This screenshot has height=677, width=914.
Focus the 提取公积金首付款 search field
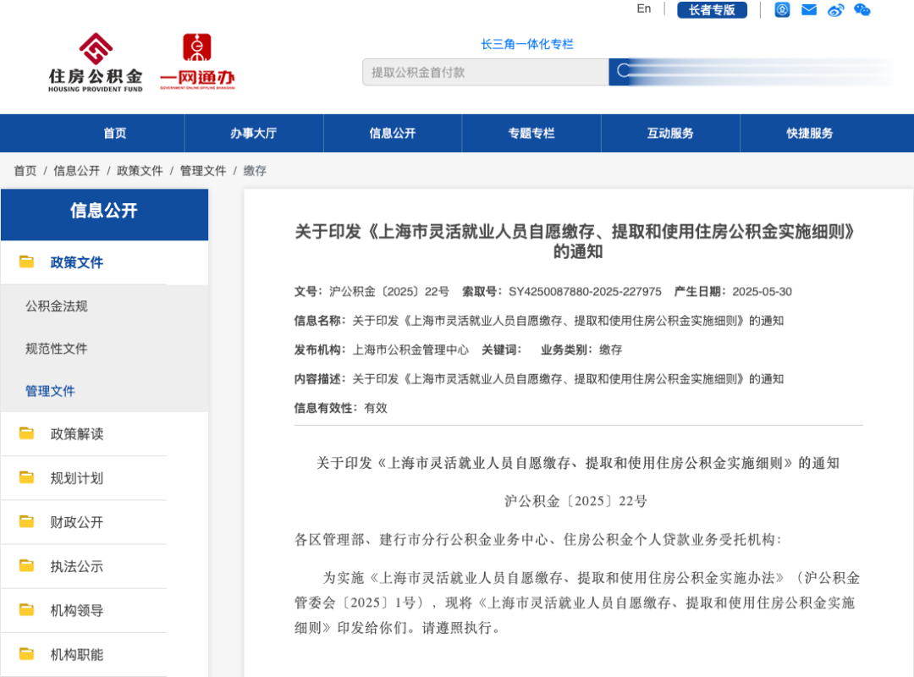tap(486, 72)
